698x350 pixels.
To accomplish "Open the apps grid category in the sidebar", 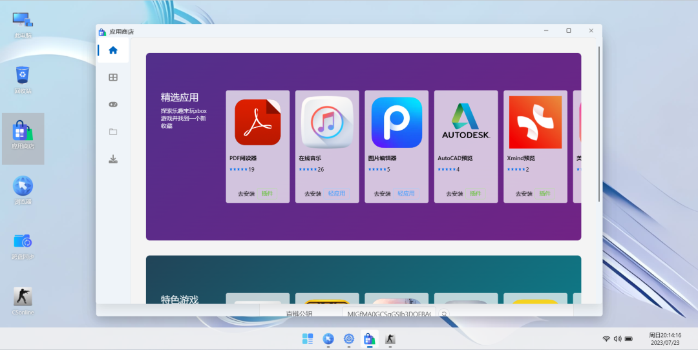I will (x=113, y=77).
